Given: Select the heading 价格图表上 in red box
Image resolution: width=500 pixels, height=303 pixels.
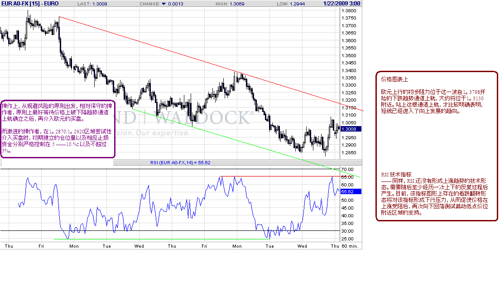Looking at the screenshot, I should (394, 79).
